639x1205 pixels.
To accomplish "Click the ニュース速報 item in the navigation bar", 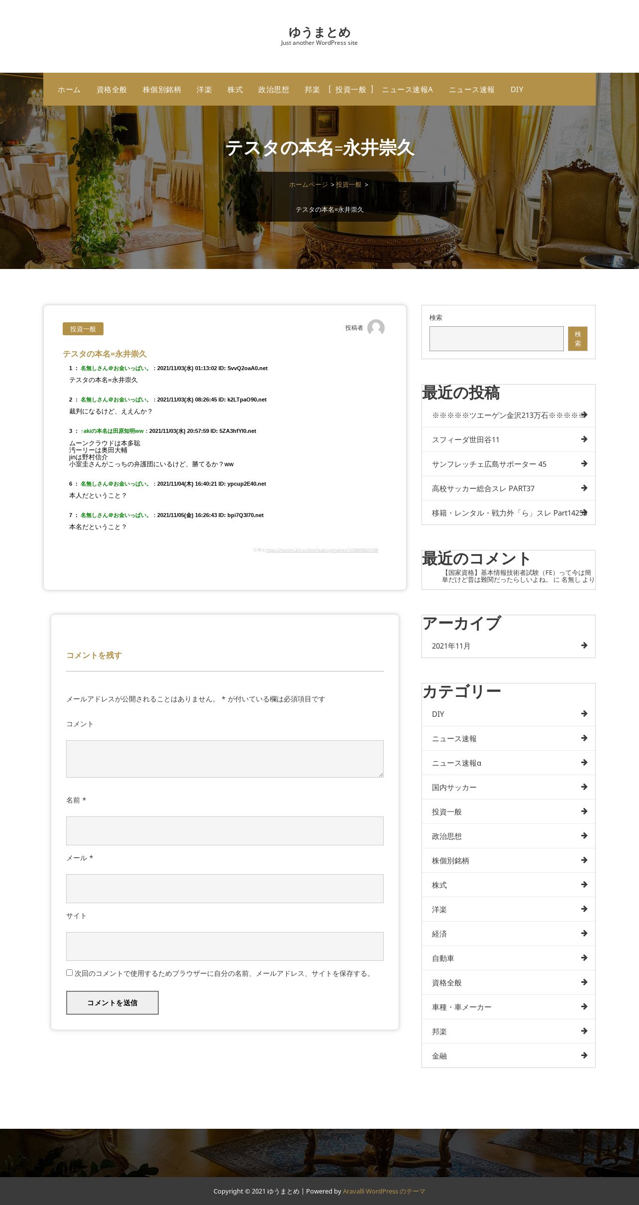I will point(471,90).
